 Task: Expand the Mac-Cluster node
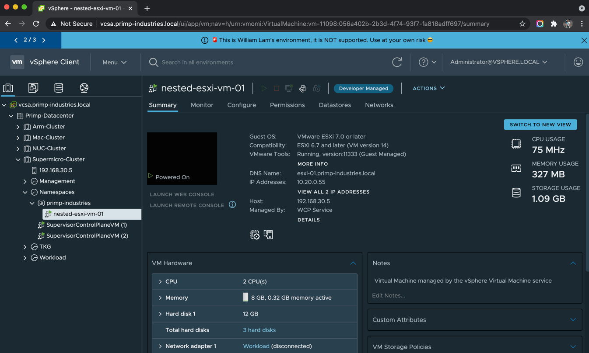click(x=18, y=138)
